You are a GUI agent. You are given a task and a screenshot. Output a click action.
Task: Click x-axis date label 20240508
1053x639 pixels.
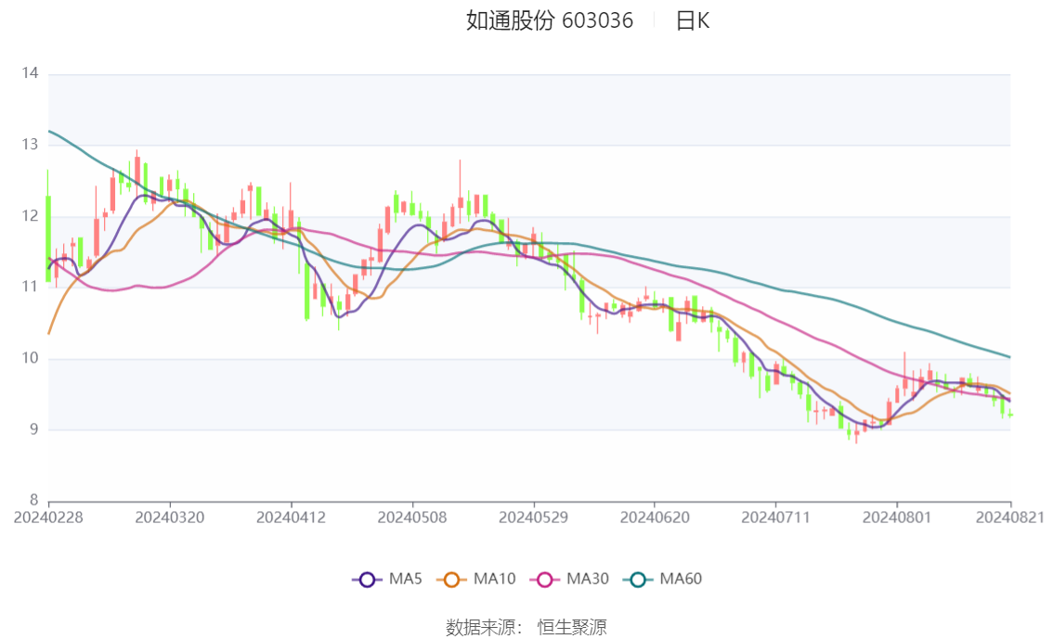coord(412,518)
